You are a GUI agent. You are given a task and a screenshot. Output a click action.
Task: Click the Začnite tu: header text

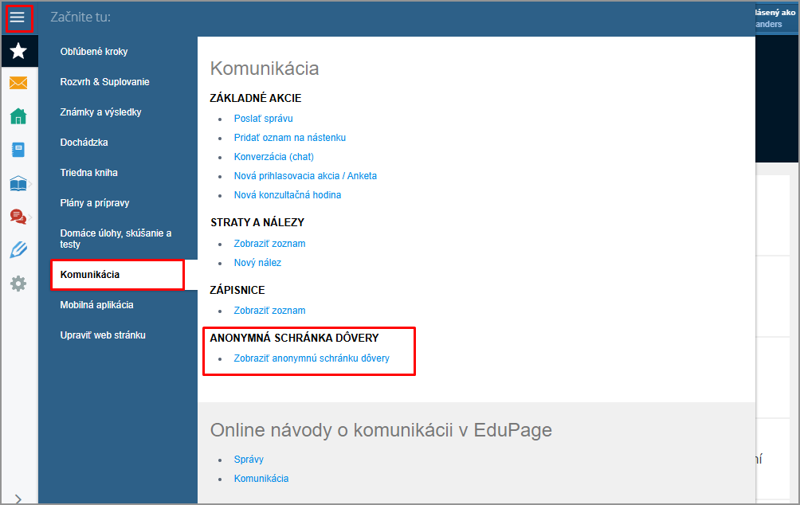coord(80,17)
